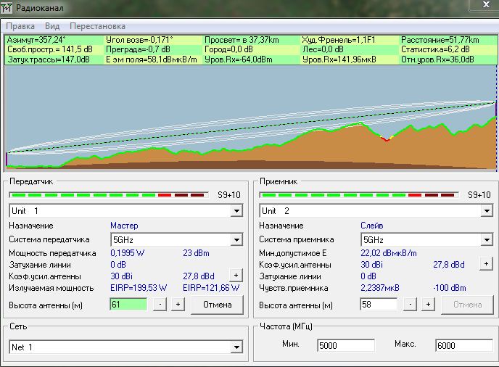Viewport: 499px width, 367px height.
Task: Expand the transmitter Unit 1 dropdown
Action: point(235,210)
